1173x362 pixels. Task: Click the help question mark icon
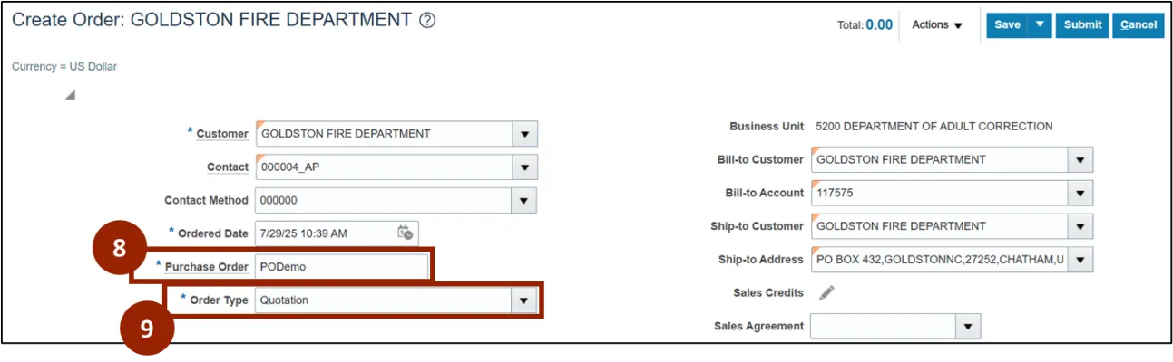(x=427, y=21)
